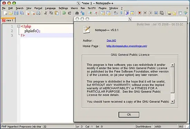Start macro recording with red dot icon
This screenshot has width=190, height=129.
click(x=140, y=13)
